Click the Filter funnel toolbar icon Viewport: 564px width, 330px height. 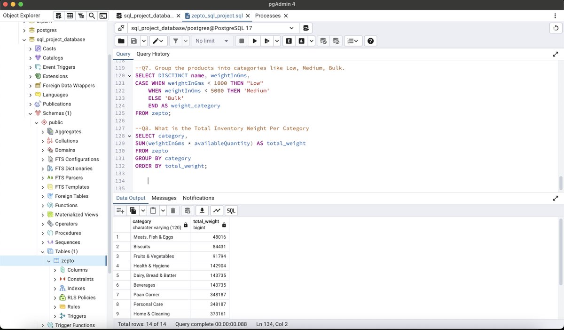click(x=176, y=41)
